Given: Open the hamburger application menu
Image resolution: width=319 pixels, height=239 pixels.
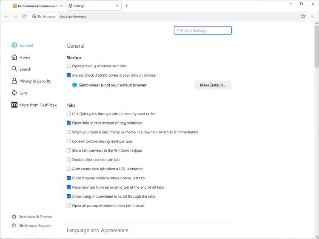Looking at the screenshot, I should (x=313, y=16).
